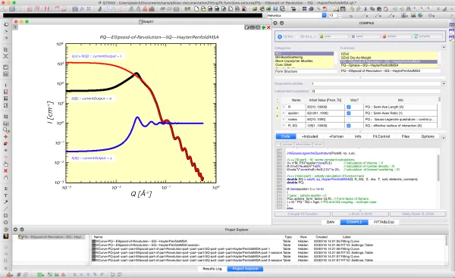
Task: Select the Add Text tool
Action: (x=5, y=195)
